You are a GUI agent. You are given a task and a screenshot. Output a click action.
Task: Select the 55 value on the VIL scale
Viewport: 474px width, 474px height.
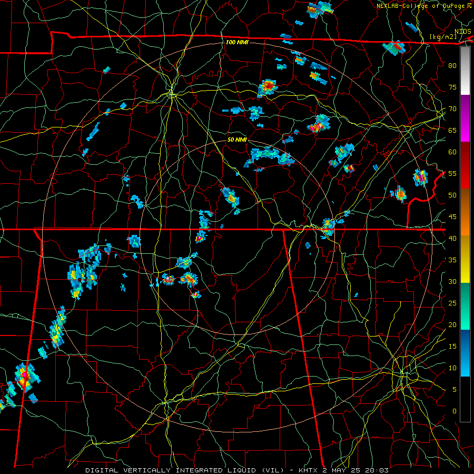452,173
